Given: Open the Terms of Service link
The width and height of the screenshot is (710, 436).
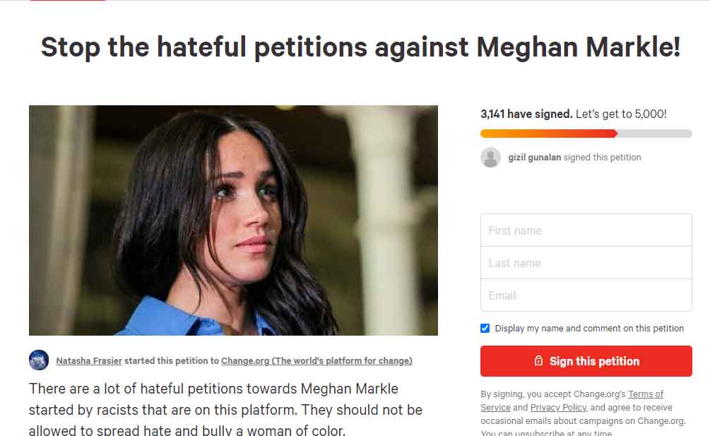Looking at the screenshot, I should (645, 394).
